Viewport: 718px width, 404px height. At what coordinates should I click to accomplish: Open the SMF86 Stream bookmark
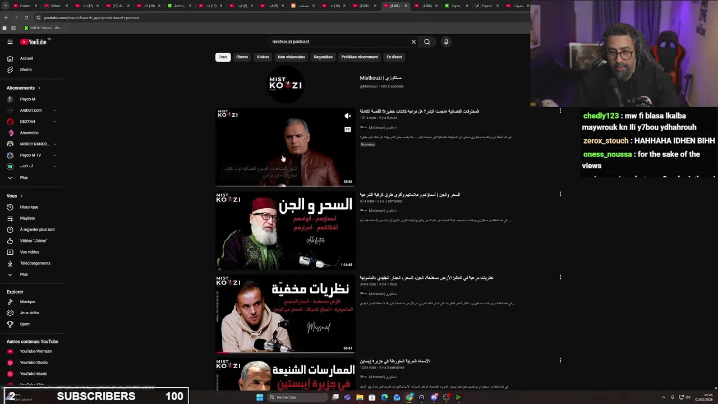[43, 28]
